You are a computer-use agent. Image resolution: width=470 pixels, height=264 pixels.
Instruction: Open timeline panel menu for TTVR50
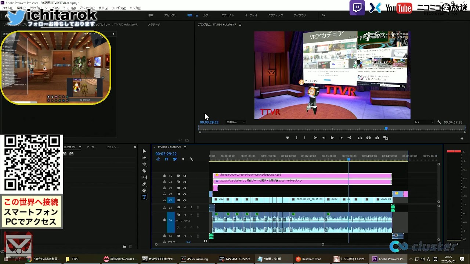point(185,147)
